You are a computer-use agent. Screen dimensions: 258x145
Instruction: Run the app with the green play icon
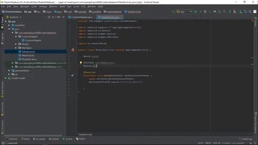pyautogui.click(x=196, y=12)
